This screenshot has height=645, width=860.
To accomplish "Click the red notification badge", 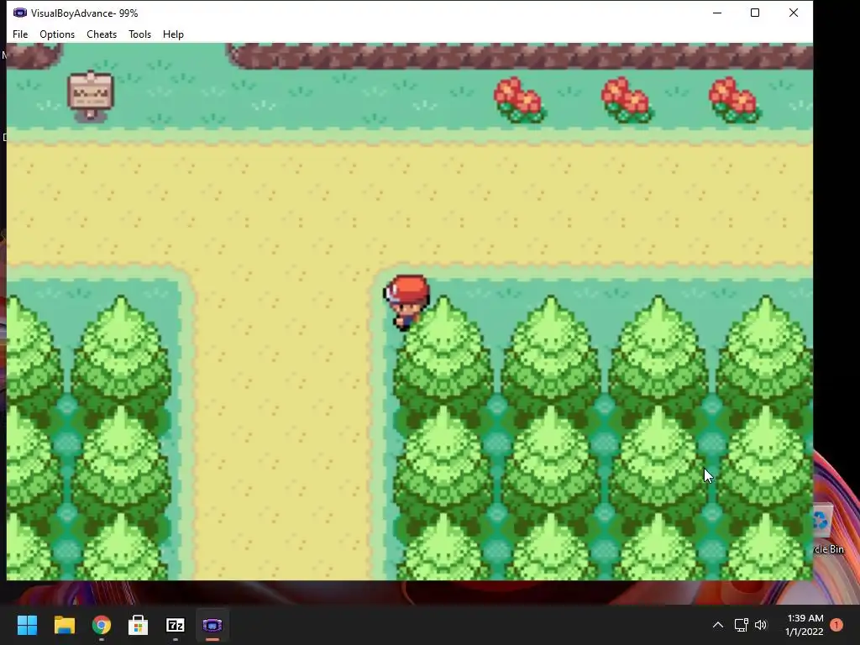I will (x=836, y=625).
